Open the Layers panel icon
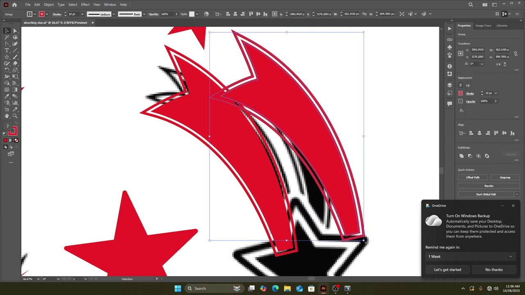This screenshot has height=295, width=525. pyautogui.click(x=450, y=85)
